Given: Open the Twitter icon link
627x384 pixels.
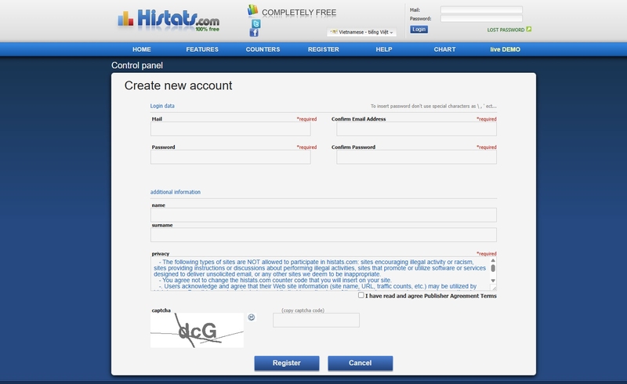Looking at the screenshot, I should click(256, 24).
